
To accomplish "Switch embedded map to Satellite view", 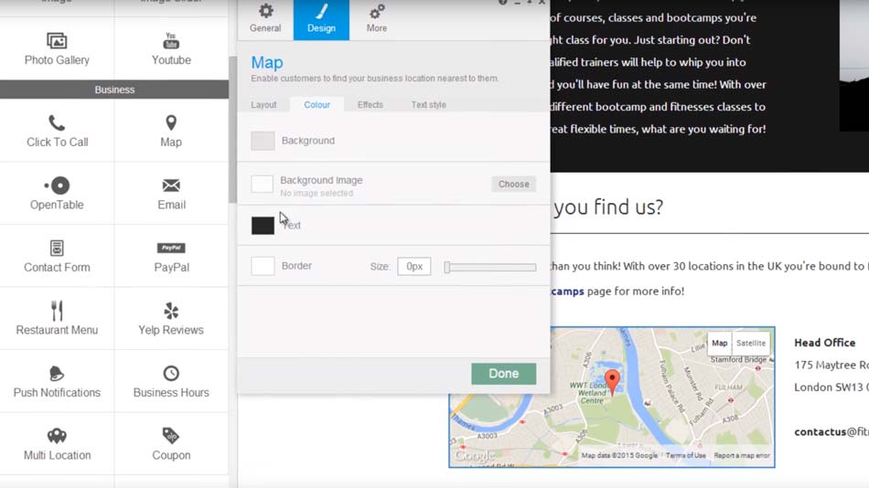I will pyautogui.click(x=751, y=343).
